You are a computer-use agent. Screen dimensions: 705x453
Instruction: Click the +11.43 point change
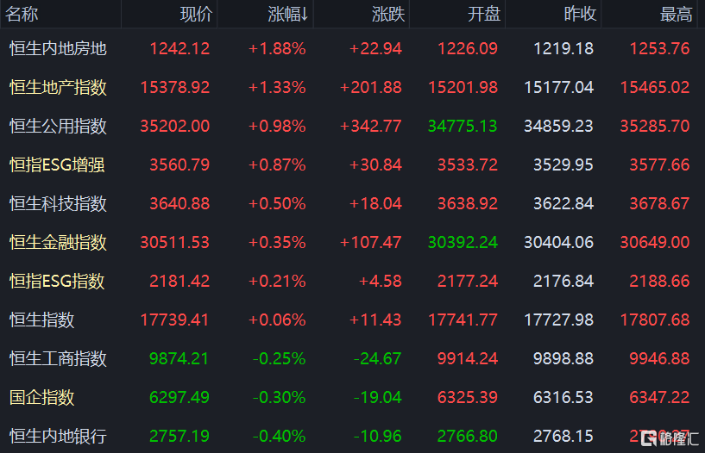tap(376, 320)
